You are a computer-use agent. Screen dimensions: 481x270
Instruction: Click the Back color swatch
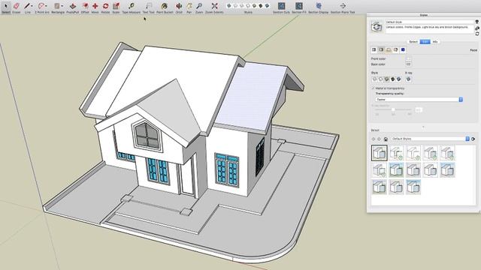(x=408, y=64)
